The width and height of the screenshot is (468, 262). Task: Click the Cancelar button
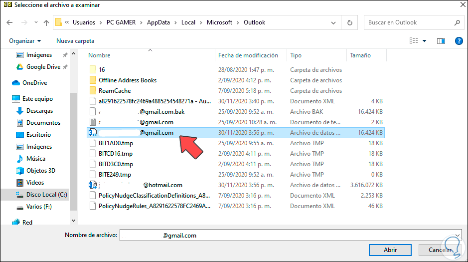440,250
